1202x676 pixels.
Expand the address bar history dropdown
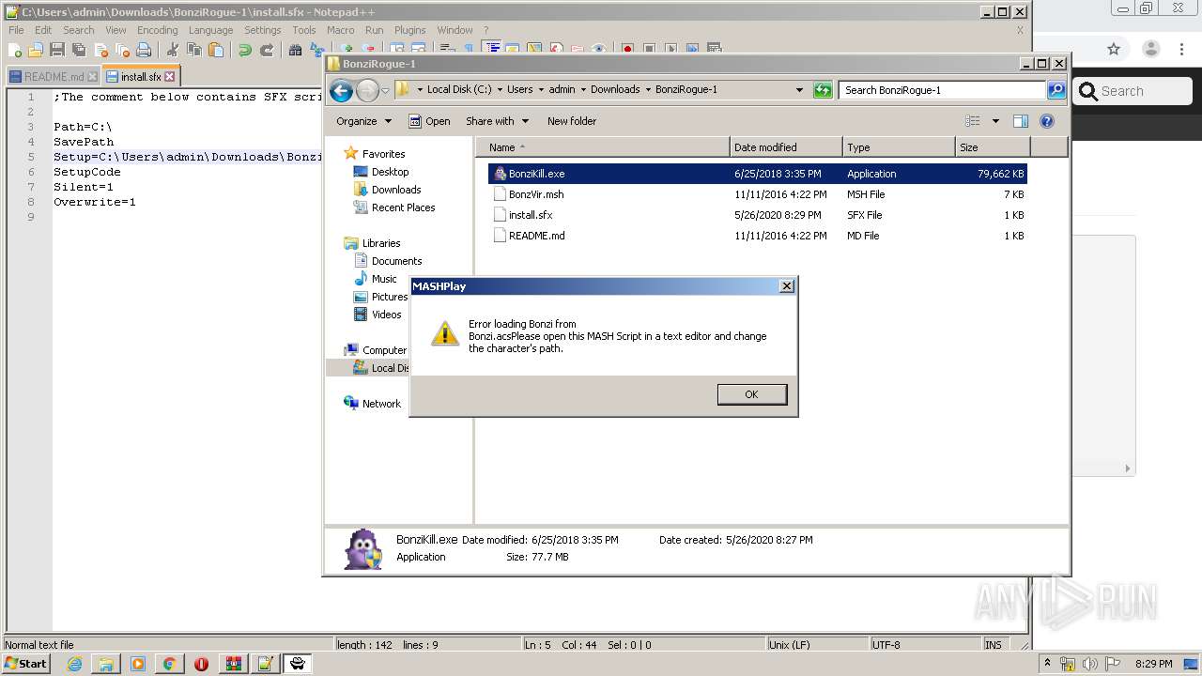tap(799, 90)
